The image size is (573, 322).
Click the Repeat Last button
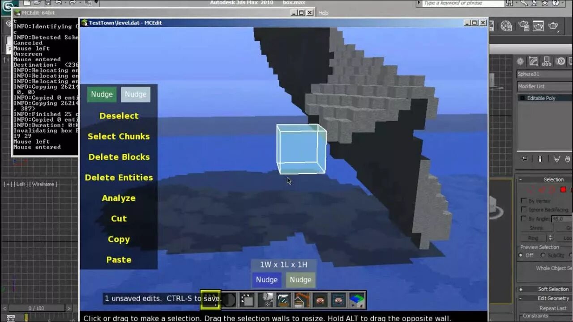pos(553,308)
